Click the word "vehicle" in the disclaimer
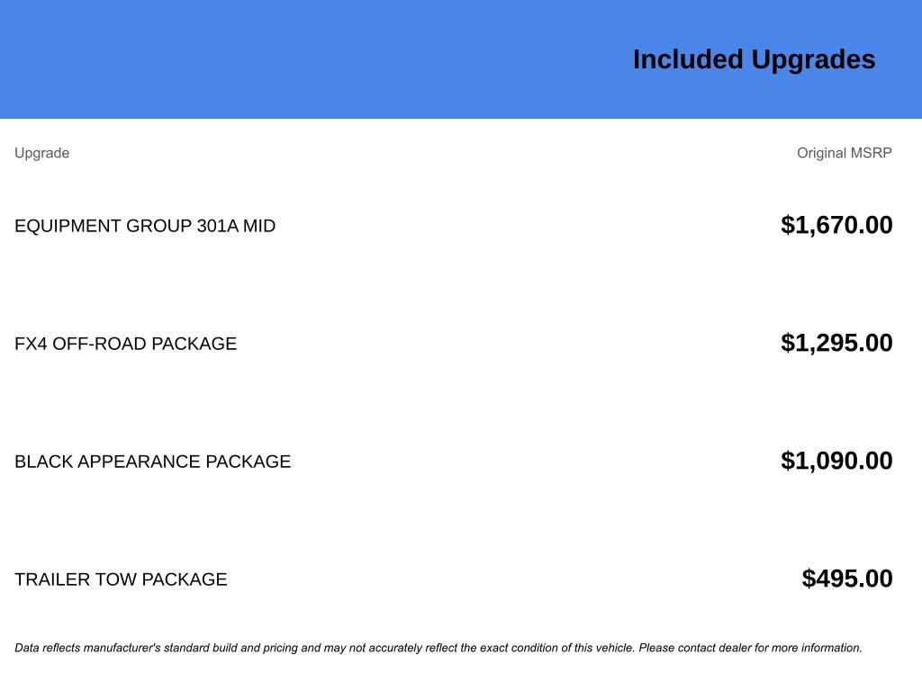Screen dimensions: 922x691 pos(611,648)
